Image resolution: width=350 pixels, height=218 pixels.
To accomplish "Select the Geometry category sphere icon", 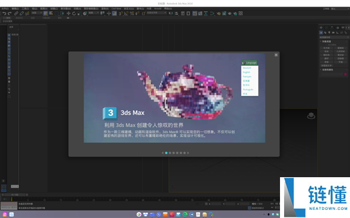I will pos(321,33).
